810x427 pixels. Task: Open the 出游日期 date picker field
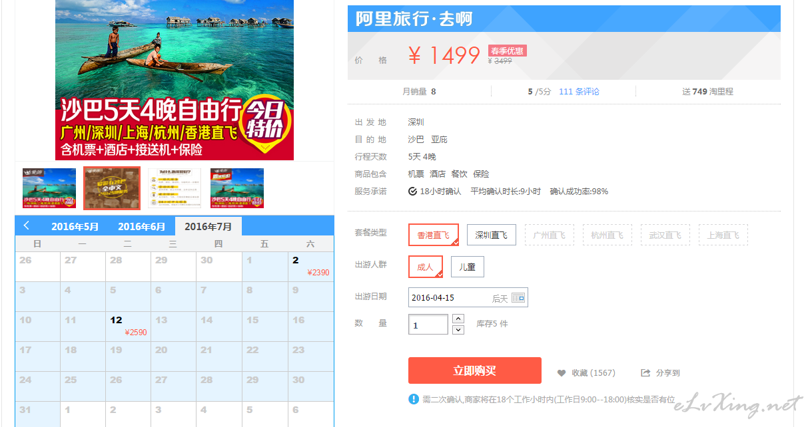(x=460, y=298)
